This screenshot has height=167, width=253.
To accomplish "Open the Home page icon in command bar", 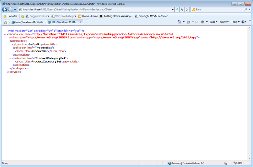I will coord(179,22).
